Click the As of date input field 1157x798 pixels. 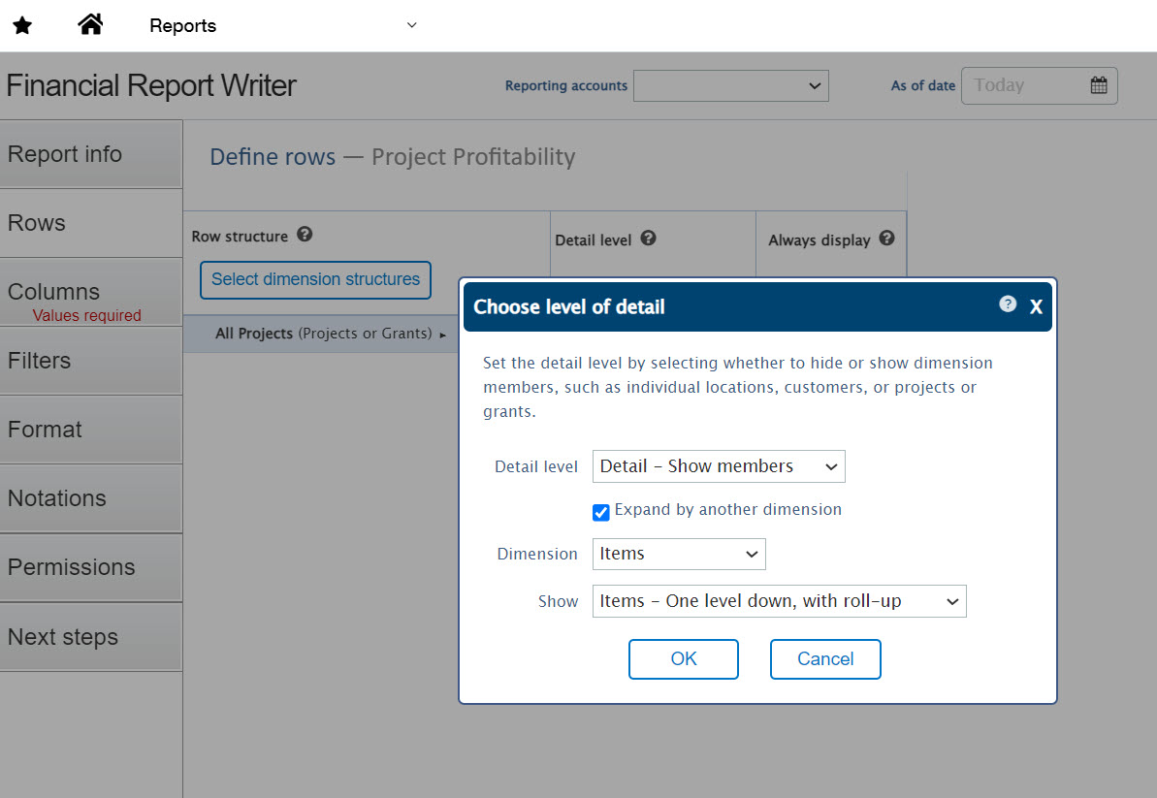click(x=1023, y=85)
